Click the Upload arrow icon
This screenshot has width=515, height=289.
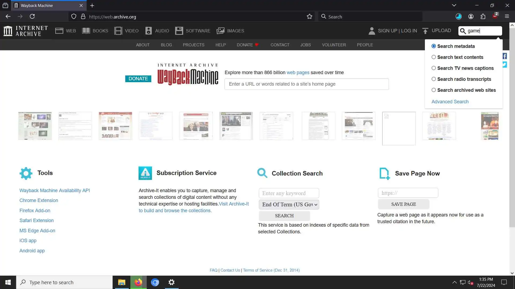pyautogui.click(x=425, y=31)
